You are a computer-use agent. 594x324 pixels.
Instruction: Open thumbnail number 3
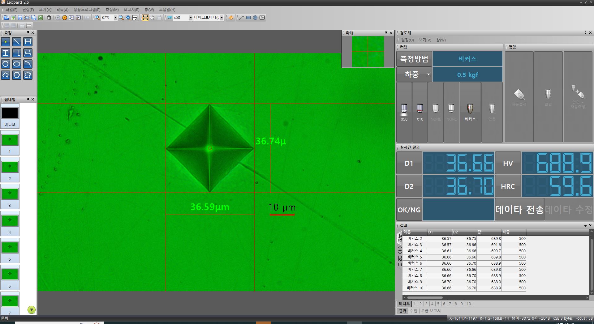10,196
